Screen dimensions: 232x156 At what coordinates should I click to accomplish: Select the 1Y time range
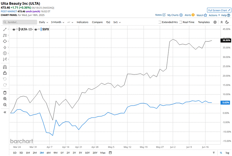click(62, 153)
